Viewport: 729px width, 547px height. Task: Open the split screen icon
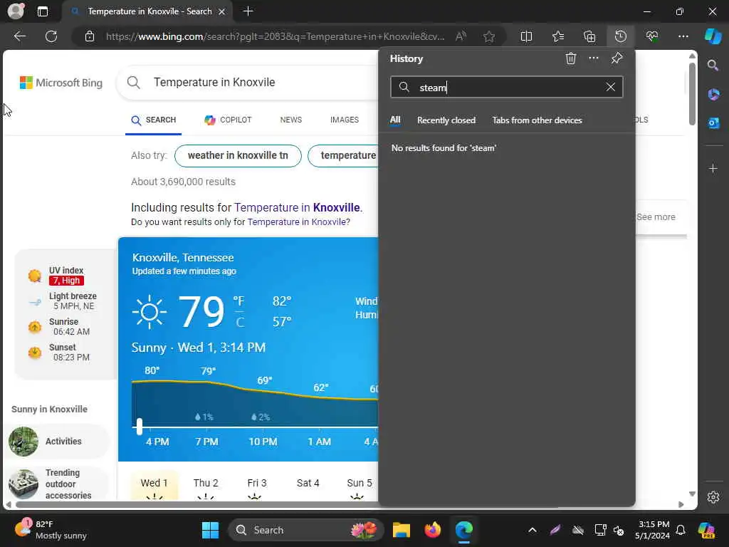[526, 36]
